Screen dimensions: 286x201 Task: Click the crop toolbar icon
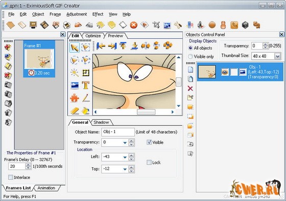(x=156, y=25)
